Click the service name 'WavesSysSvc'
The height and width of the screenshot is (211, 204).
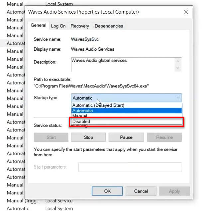85,39
